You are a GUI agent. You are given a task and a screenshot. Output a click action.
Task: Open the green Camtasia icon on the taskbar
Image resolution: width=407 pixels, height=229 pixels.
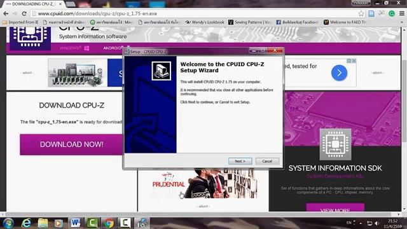92,223
